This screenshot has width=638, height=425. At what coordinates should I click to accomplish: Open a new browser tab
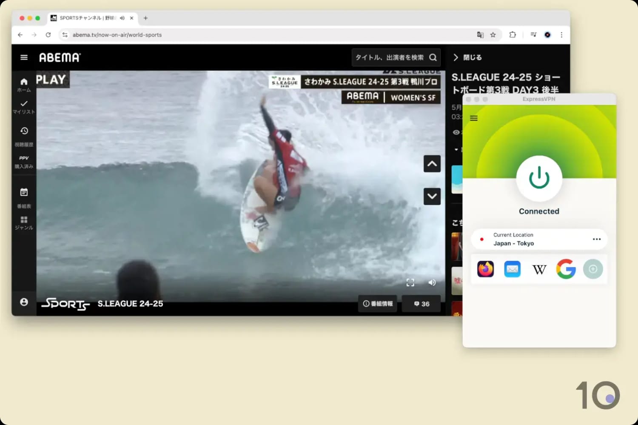click(x=145, y=18)
